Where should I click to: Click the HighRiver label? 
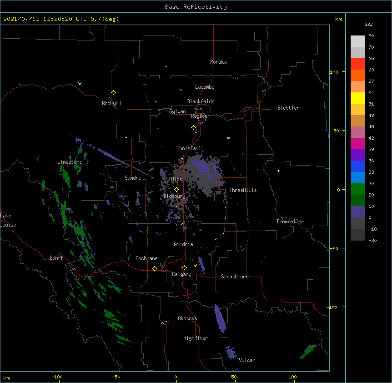click(x=196, y=338)
